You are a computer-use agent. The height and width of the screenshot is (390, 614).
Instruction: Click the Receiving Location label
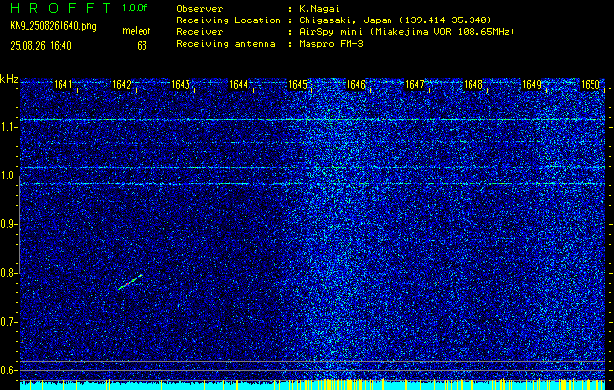click(228, 20)
